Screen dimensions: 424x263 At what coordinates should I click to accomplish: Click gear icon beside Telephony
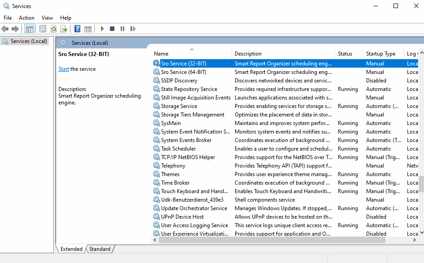(x=156, y=165)
